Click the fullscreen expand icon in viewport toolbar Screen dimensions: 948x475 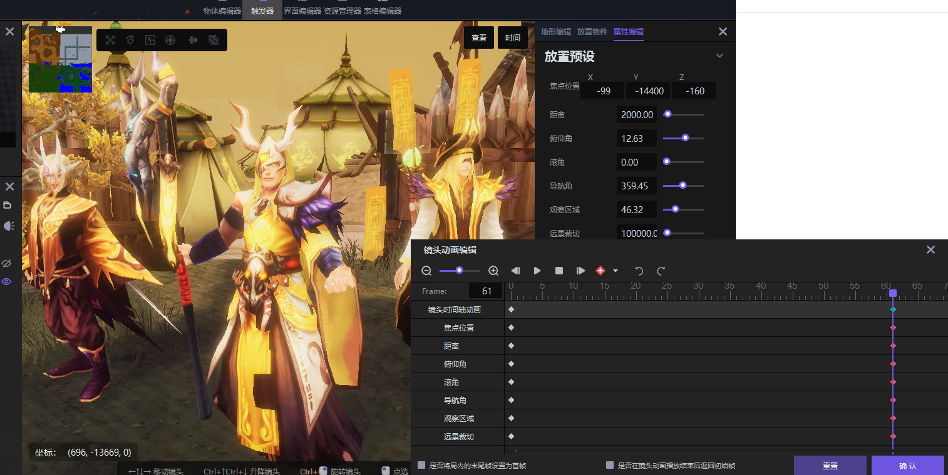110,40
